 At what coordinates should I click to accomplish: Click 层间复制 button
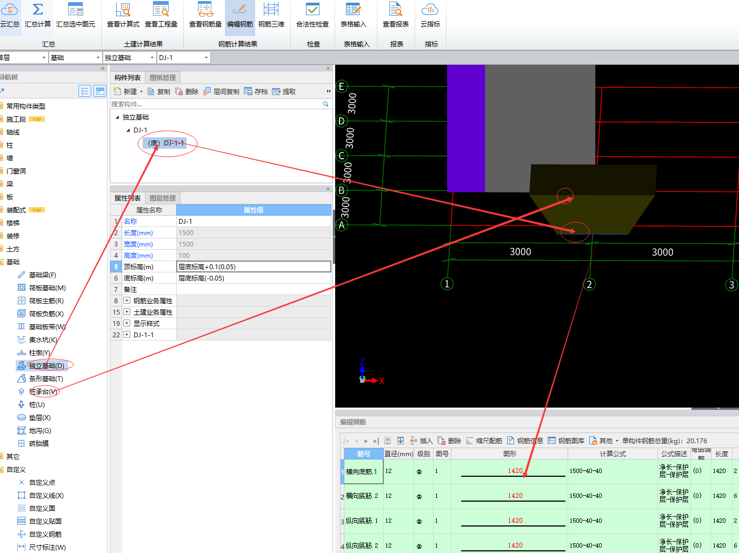pos(221,91)
